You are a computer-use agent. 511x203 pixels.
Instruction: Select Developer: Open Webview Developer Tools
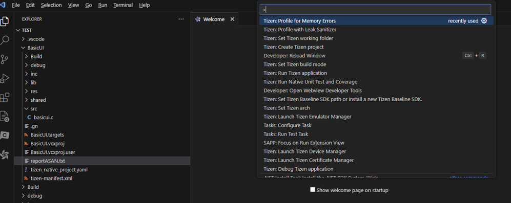pyautogui.click(x=376, y=91)
